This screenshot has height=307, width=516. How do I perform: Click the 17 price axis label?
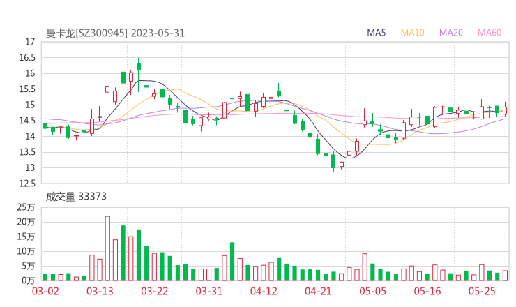click(30, 42)
